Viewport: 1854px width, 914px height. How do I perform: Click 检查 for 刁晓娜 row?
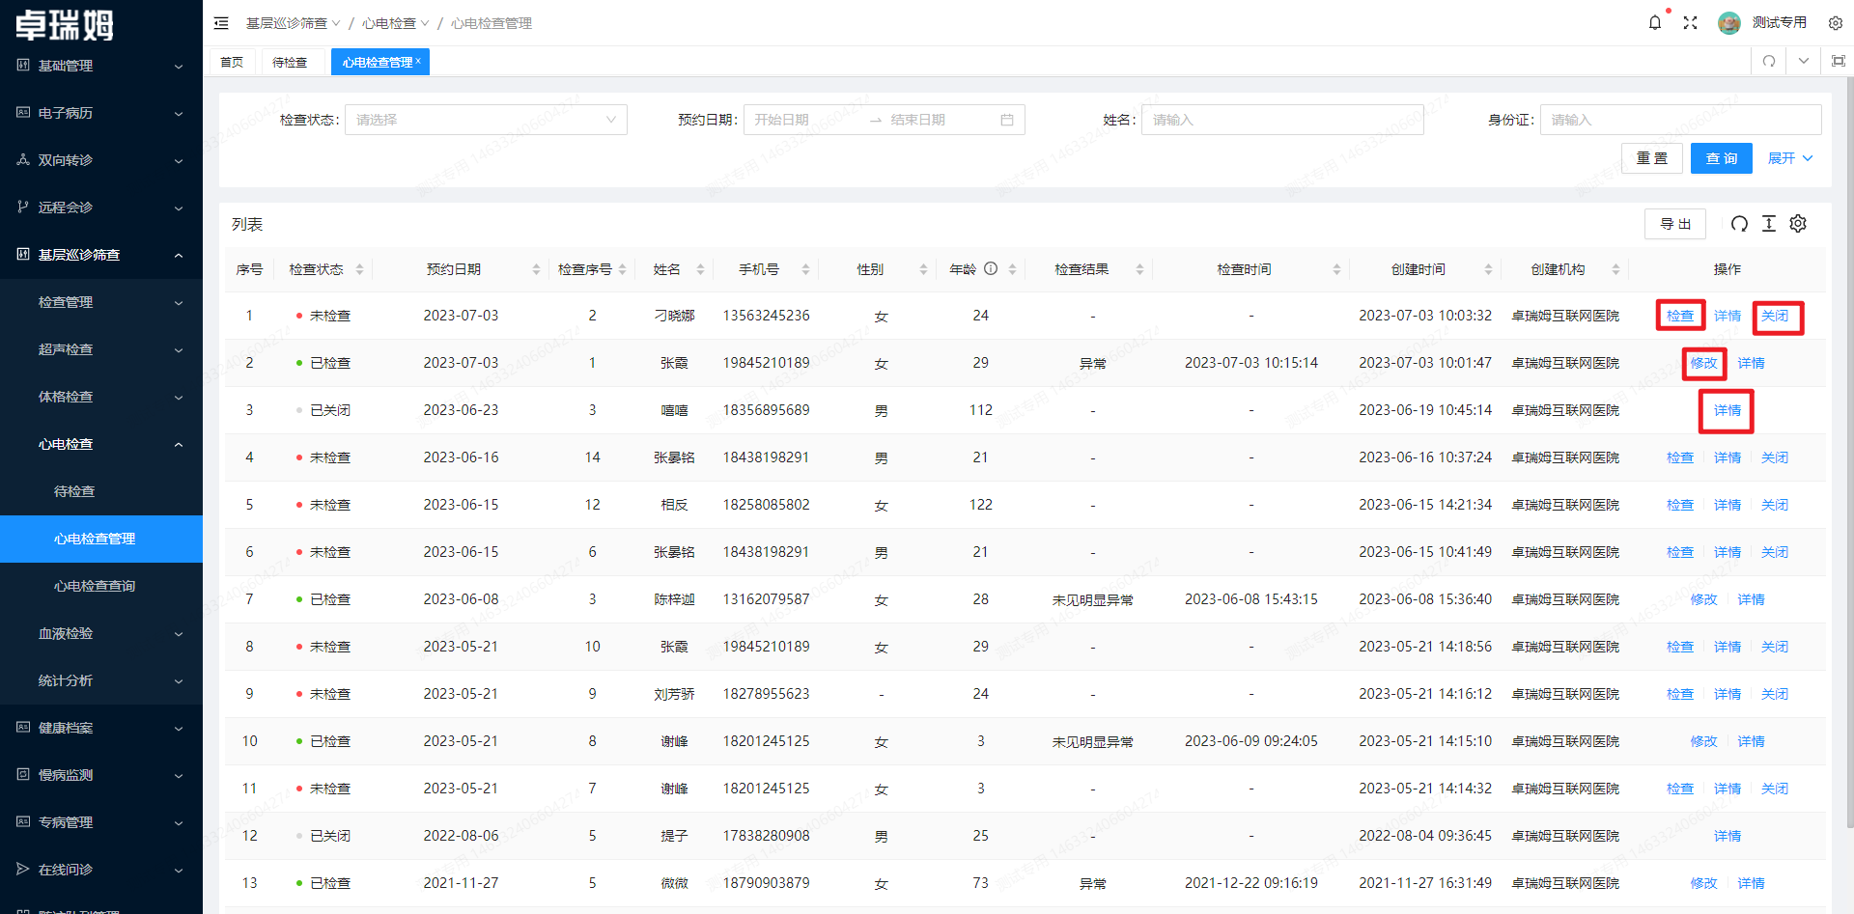1680,316
